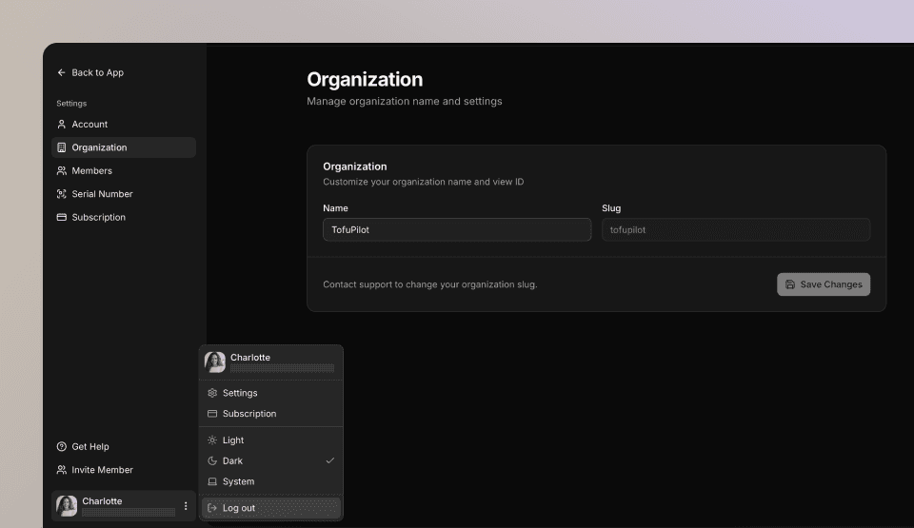
Task: Click the Members group icon
Action: [62, 171]
